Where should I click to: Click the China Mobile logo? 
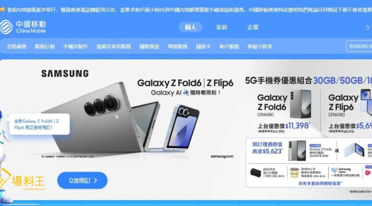point(23,27)
